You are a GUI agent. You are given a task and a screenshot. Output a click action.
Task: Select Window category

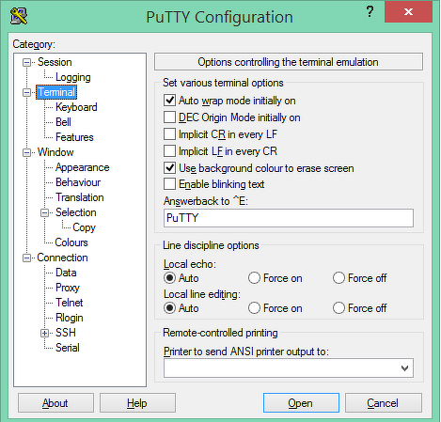click(x=55, y=152)
